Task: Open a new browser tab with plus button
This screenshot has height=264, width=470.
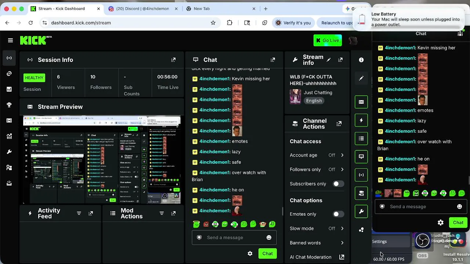Action: pos(265,8)
